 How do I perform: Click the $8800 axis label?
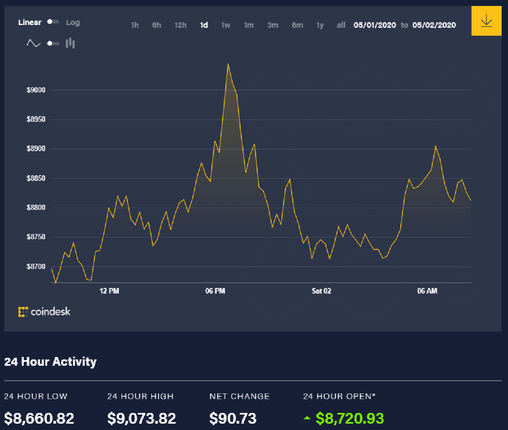[36, 207]
